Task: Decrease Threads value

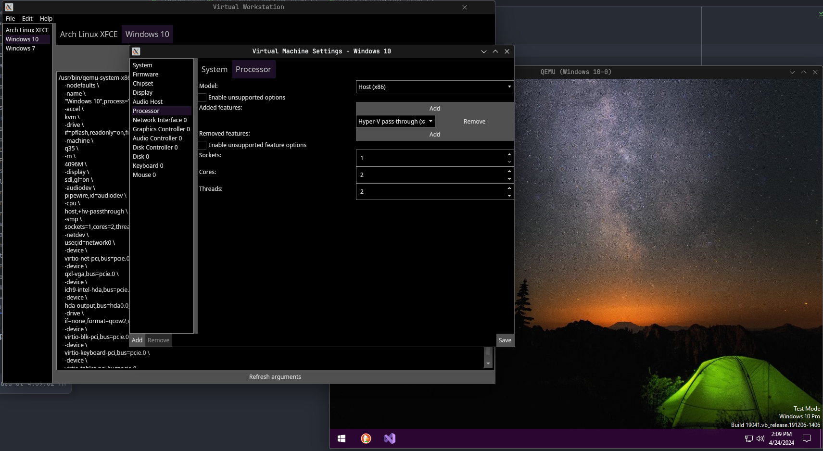Action: coord(509,196)
